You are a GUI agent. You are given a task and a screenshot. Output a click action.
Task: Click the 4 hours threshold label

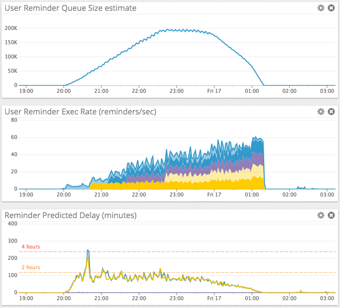coord(31,247)
